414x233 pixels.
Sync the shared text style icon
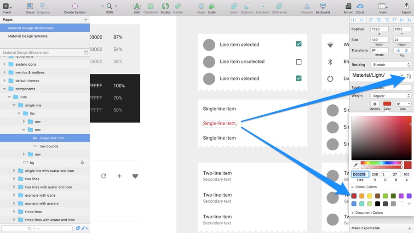(409, 76)
